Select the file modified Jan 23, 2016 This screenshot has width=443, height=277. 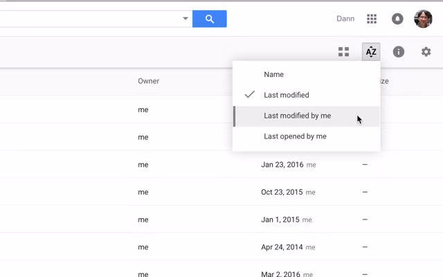[x=282, y=165]
